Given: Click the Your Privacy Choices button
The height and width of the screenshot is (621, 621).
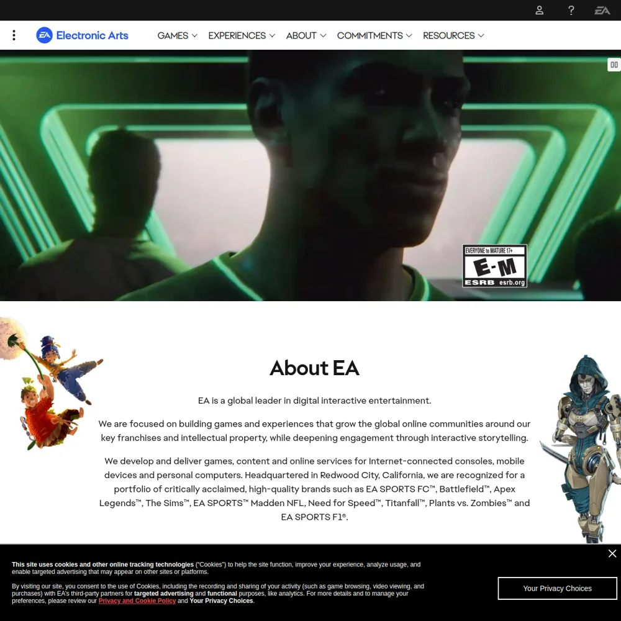Looking at the screenshot, I should (x=557, y=588).
